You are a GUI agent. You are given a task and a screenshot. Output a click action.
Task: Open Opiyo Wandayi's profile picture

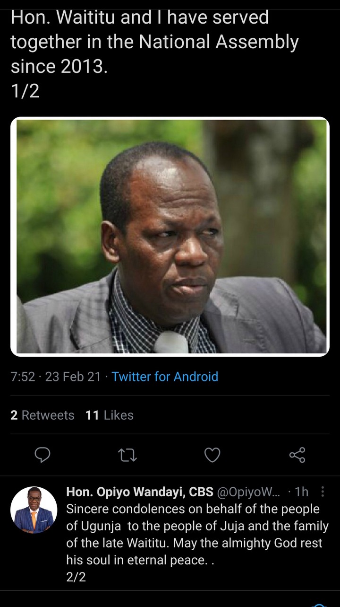pyautogui.click(x=34, y=510)
